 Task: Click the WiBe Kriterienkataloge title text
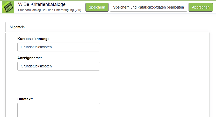(x=42, y=4)
